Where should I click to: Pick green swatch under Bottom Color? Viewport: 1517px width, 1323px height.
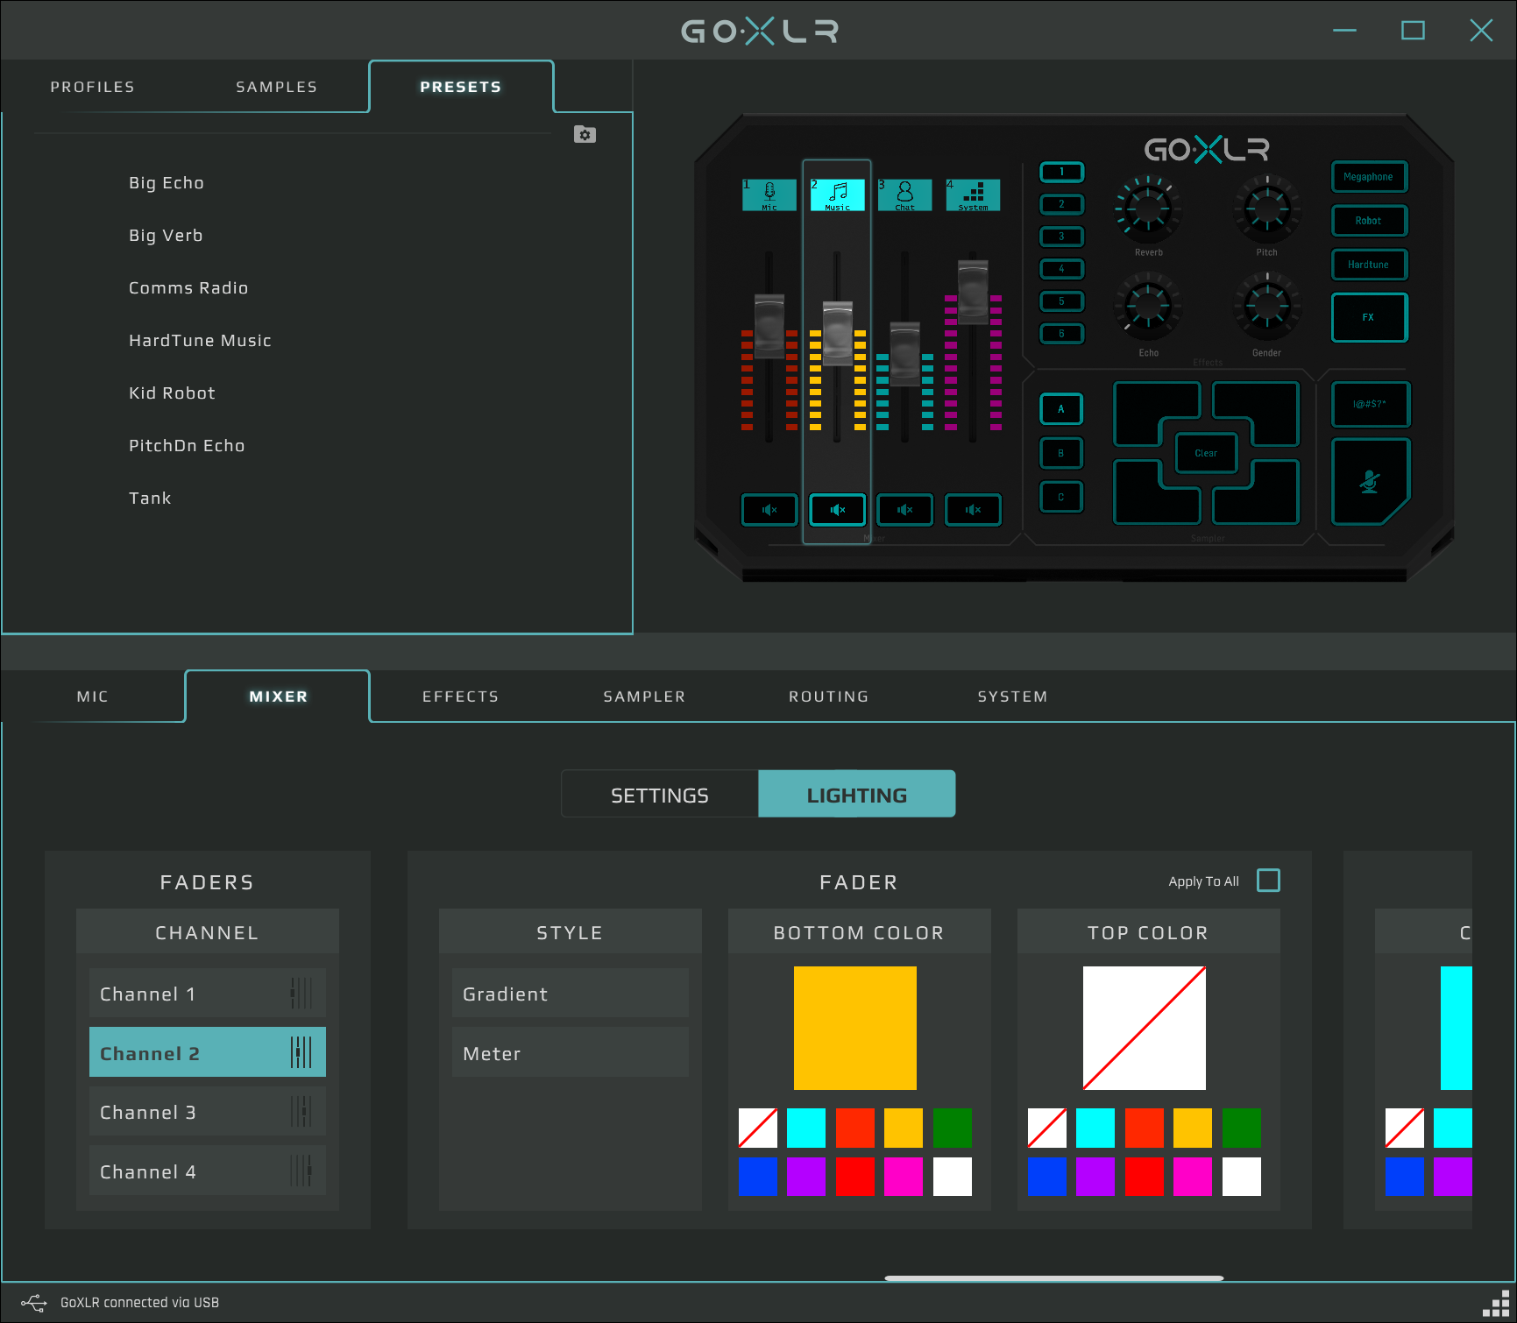coord(953,1128)
